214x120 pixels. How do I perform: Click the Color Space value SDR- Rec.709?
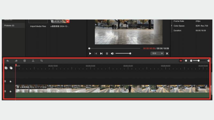[x=202, y=26]
